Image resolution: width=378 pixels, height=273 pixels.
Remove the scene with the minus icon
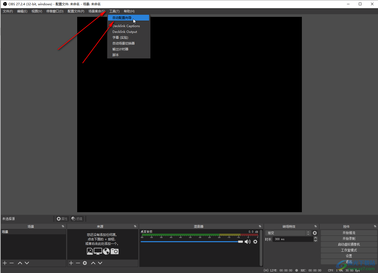click(12, 263)
